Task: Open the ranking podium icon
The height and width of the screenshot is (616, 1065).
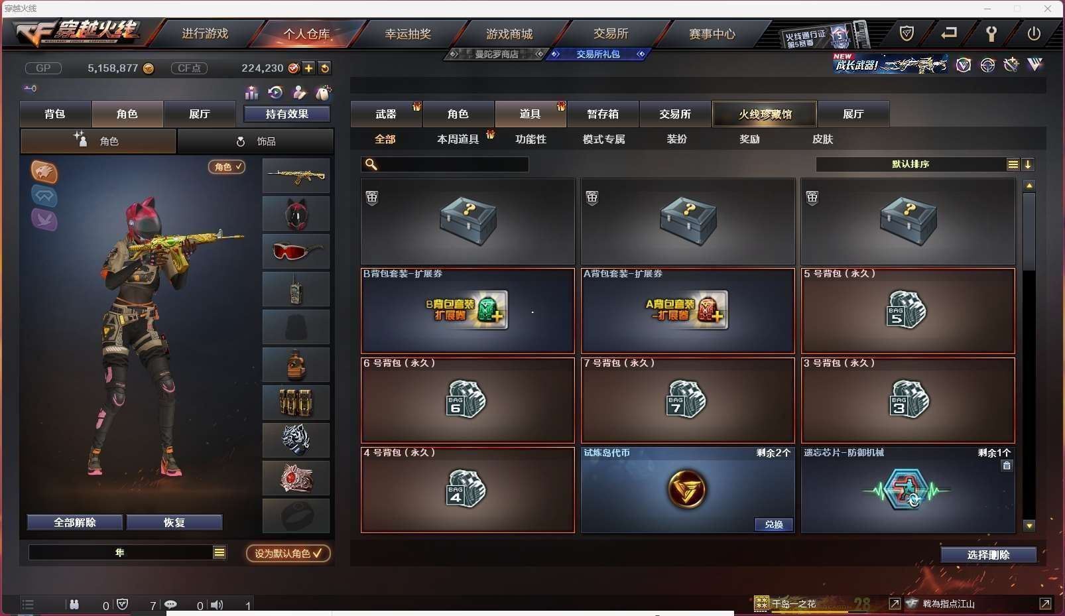Action: pyautogui.click(x=251, y=93)
